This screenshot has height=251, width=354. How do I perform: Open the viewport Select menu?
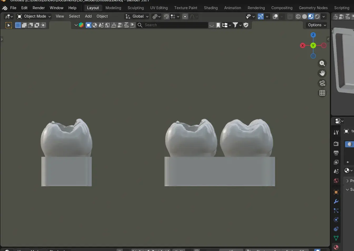pos(74,16)
